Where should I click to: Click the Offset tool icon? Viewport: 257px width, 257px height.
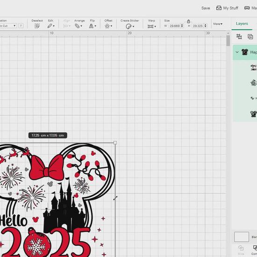tap(107, 26)
